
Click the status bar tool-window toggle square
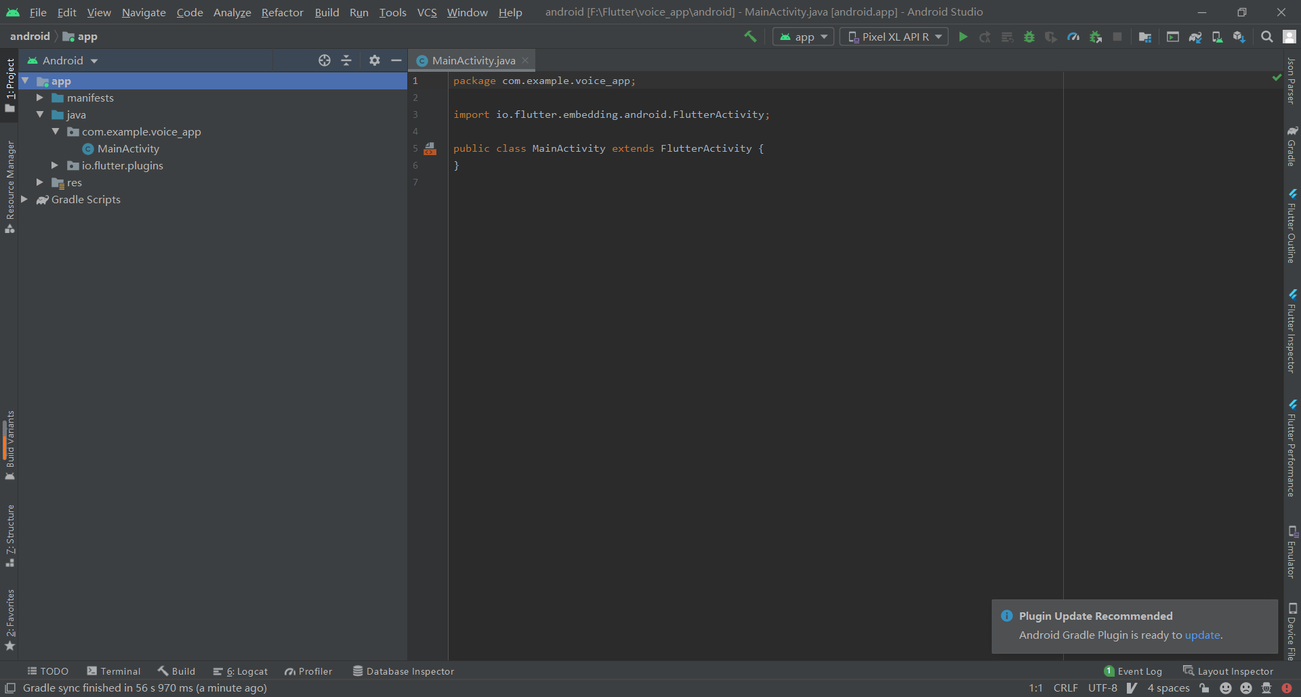(10, 688)
